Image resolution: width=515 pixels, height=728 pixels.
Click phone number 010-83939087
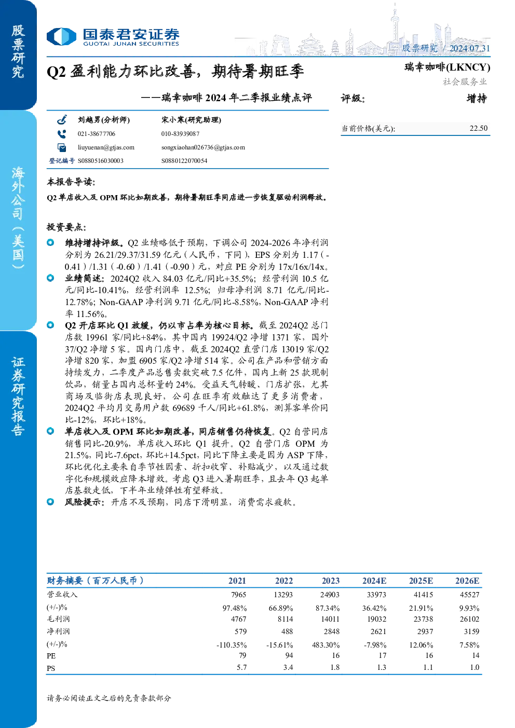180,134
